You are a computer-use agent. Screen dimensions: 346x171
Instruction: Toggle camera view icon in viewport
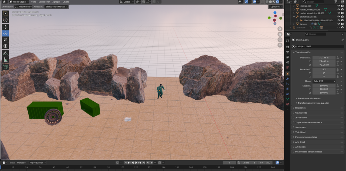coord(280,40)
